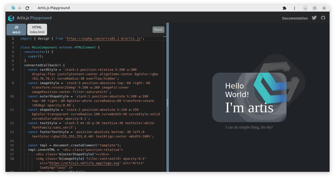Image resolution: width=335 pixels, height=178 pixels.
Task: Click the '${outerShapeStyle}' div line
Action: 73,154
